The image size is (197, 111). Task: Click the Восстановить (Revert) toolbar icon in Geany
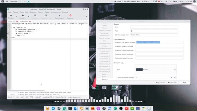[60, 15]
